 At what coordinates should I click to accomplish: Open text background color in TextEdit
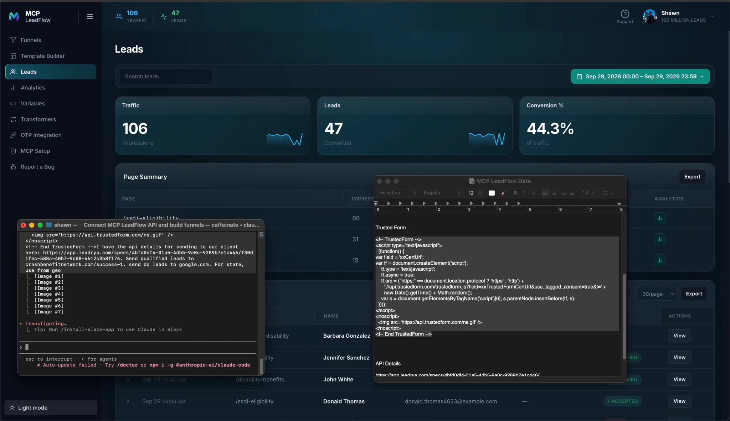503,193
